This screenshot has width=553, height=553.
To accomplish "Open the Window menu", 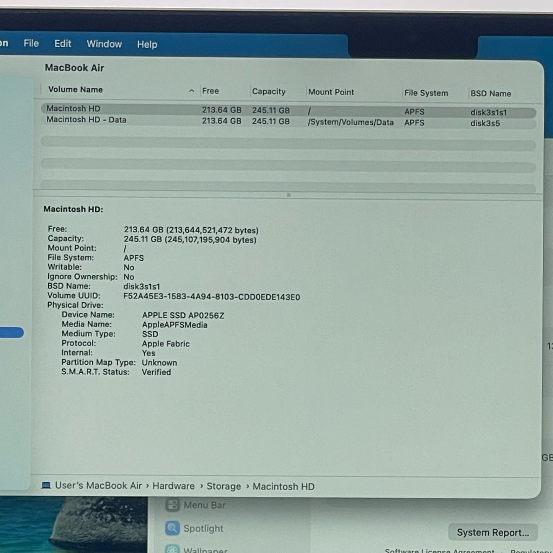I will point(104,44).
